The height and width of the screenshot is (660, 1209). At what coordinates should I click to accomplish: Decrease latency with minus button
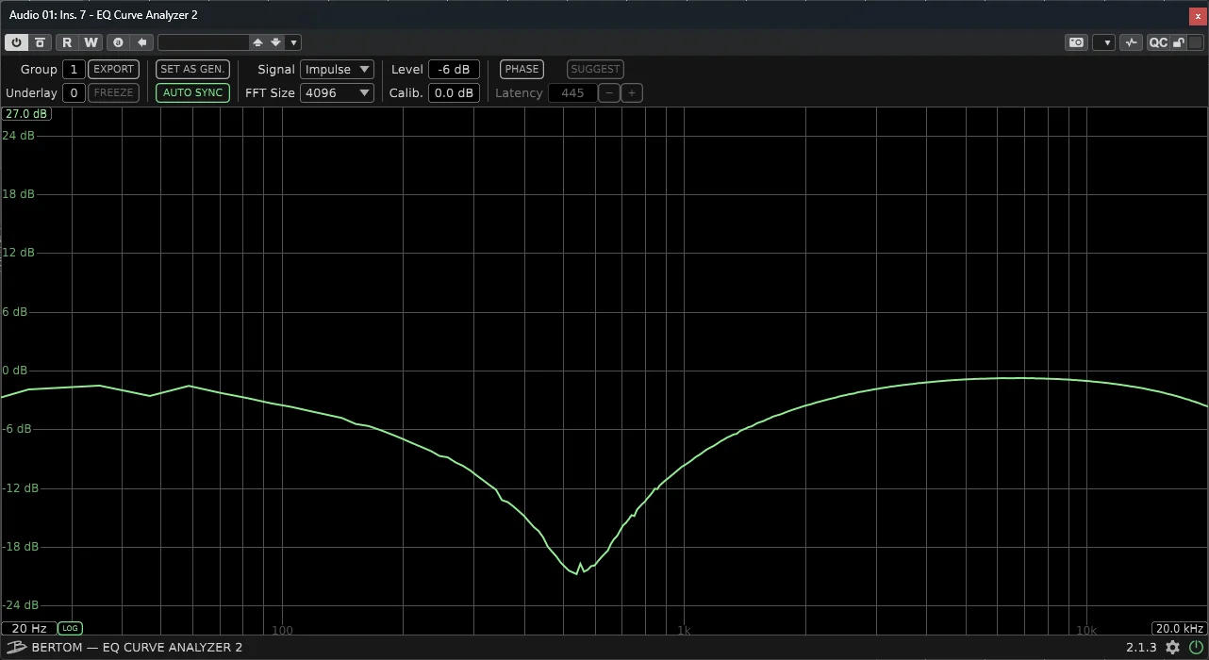[x=610, y=92]
